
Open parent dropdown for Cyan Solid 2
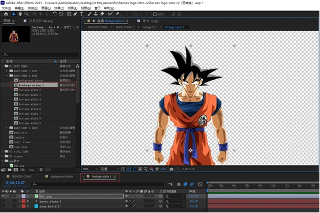(174, 206)
